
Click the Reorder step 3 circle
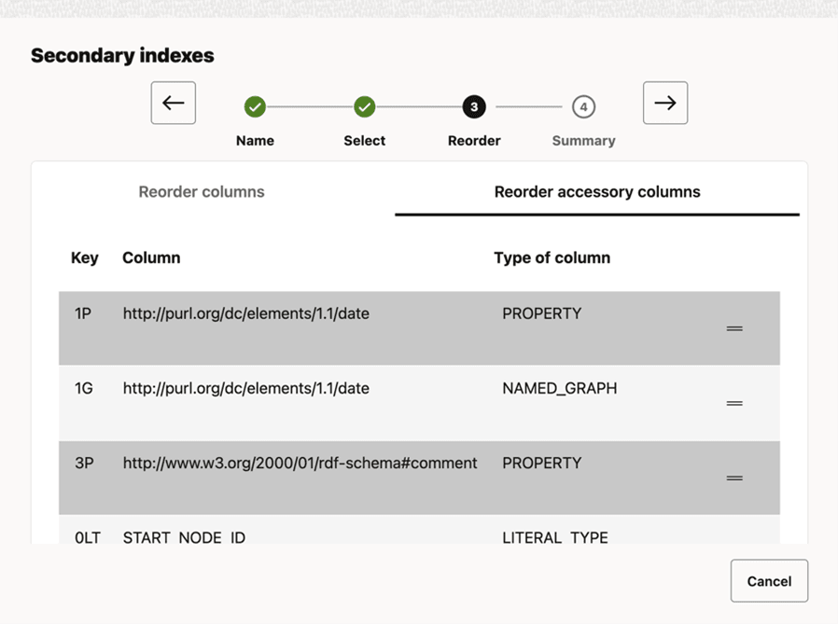point(474,107)
